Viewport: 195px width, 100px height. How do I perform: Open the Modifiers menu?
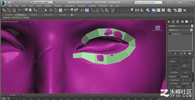tap(48, 6)
